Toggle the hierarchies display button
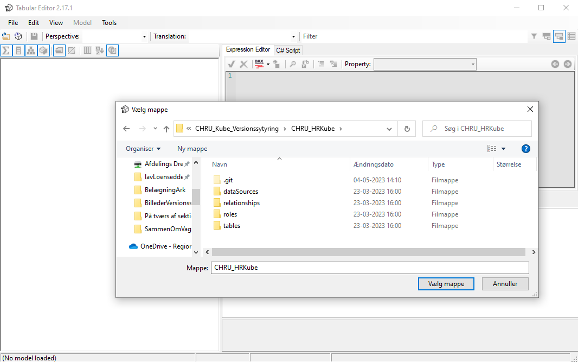Screen dimensions: 578x362 [x=30, y=50]
